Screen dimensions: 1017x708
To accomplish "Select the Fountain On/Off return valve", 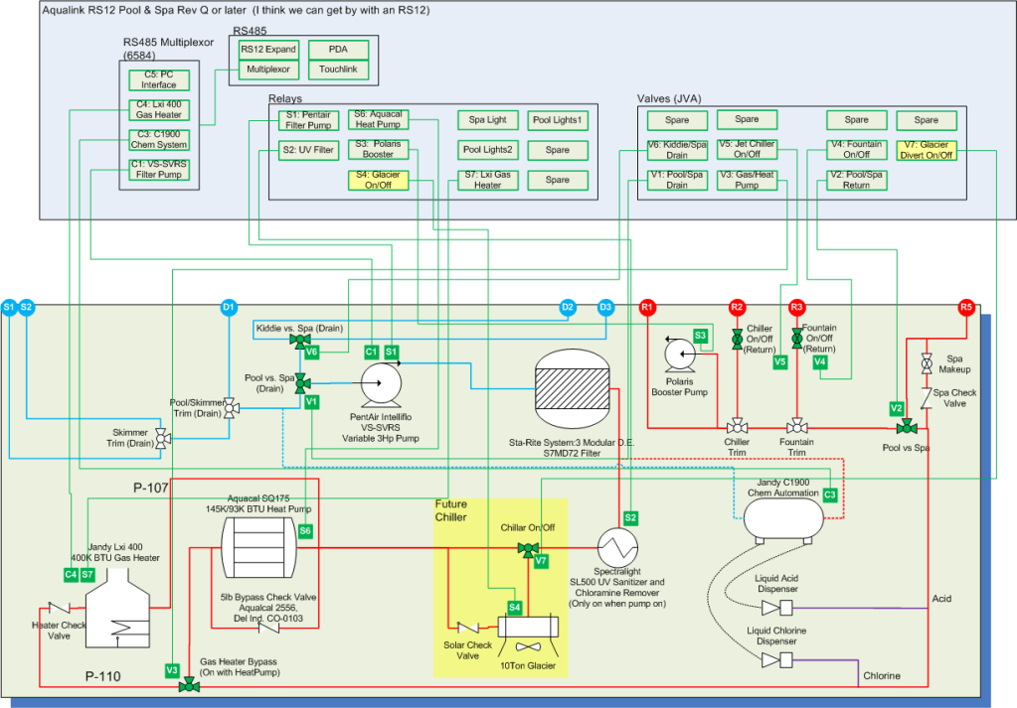I will (x=797, y=339).
